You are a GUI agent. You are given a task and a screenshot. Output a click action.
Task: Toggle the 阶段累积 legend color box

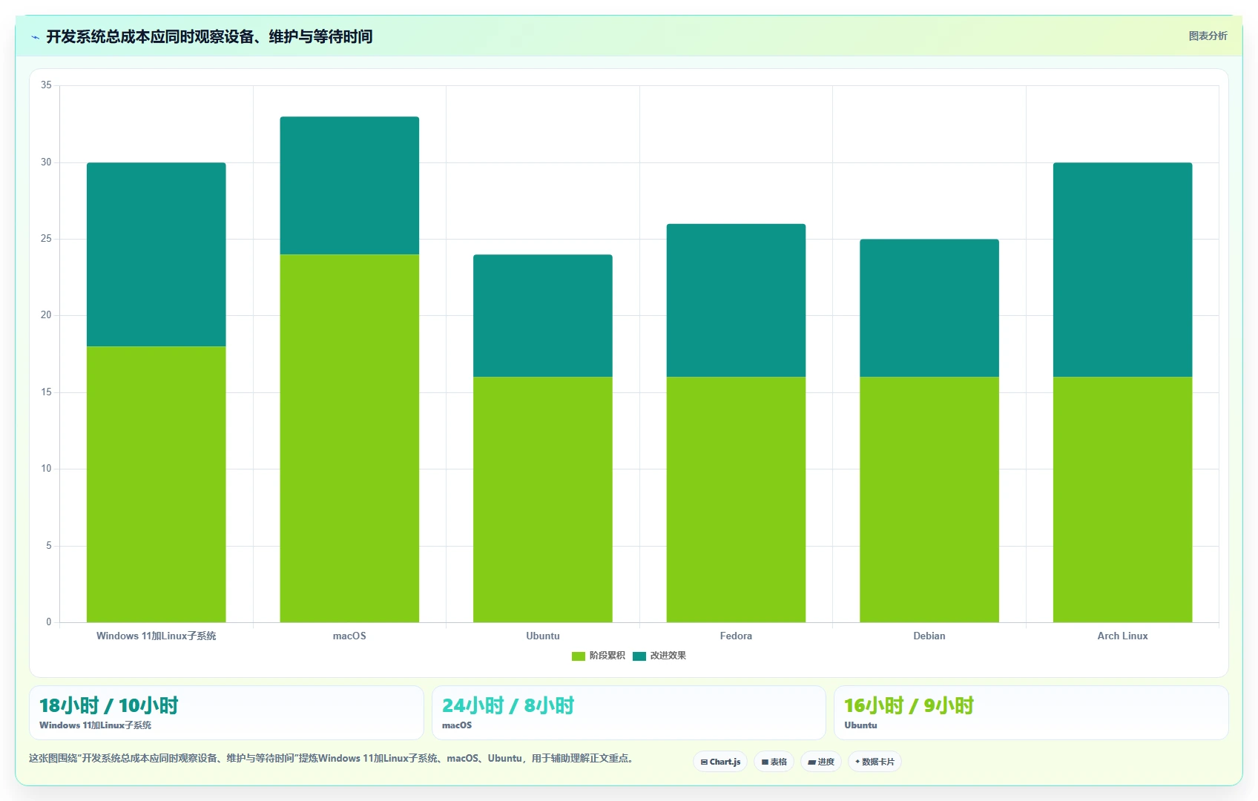point(579,656)
